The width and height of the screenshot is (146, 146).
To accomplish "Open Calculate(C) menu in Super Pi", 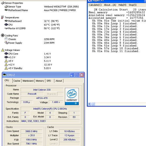I will pos(95,5).
